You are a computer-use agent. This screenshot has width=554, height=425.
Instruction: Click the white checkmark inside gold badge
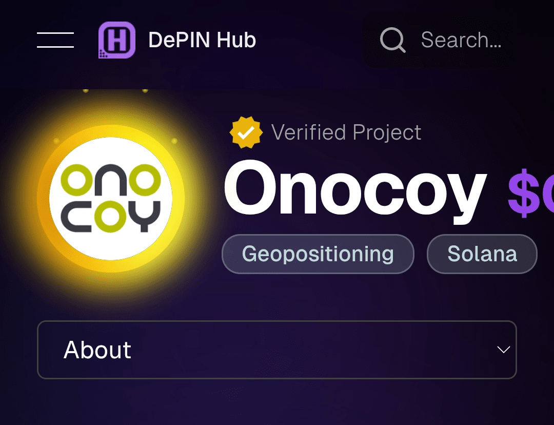point(246,132)
